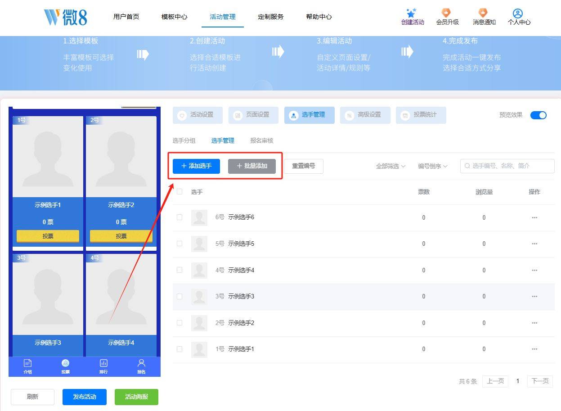The width and height of the screenshot is (561, 411).
Task: Switch to the 活动设置 tab
Action: coord(197,115)
